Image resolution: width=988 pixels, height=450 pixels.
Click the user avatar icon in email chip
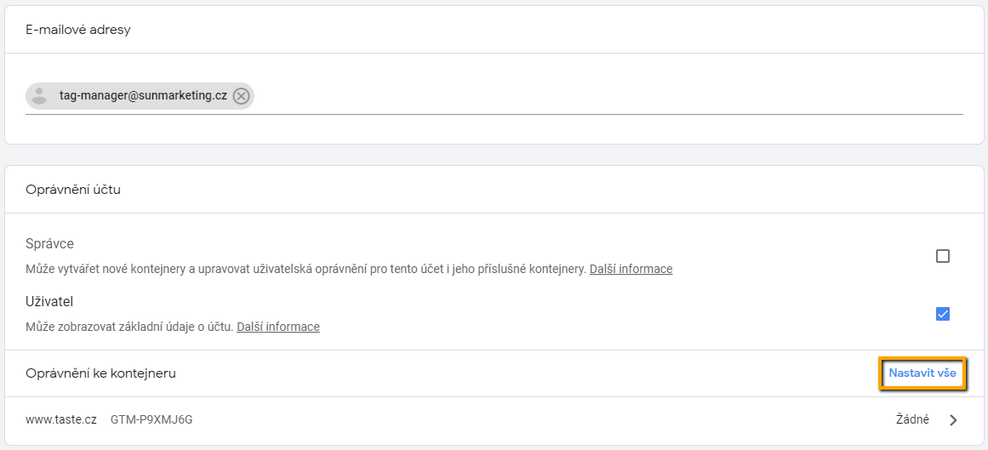(39, 96)
